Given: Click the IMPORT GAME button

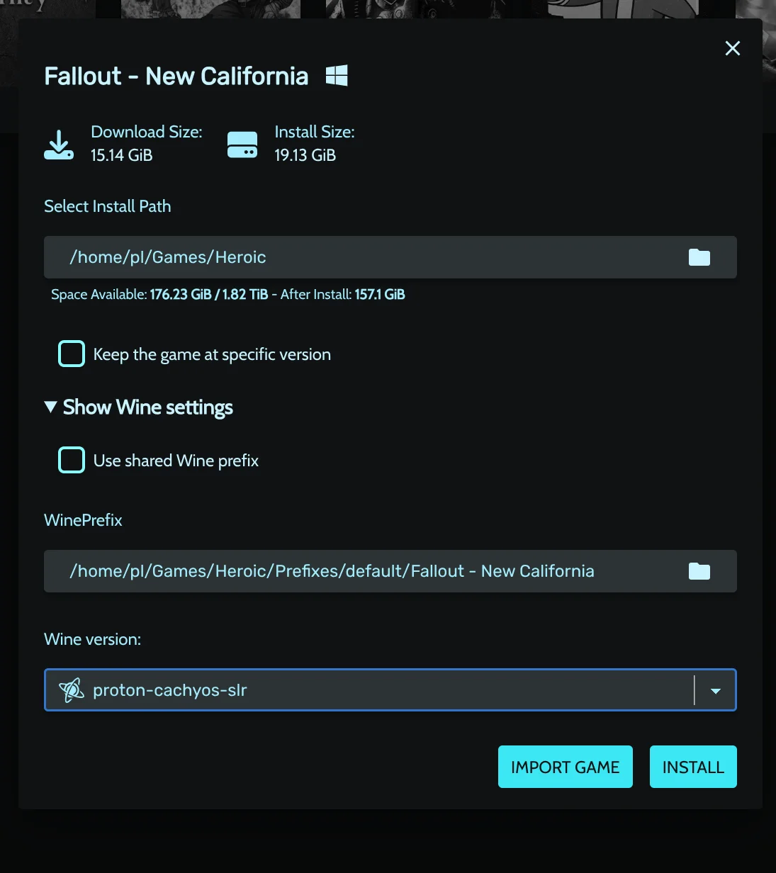Looking at the screenshot, I should pos(566,767).
